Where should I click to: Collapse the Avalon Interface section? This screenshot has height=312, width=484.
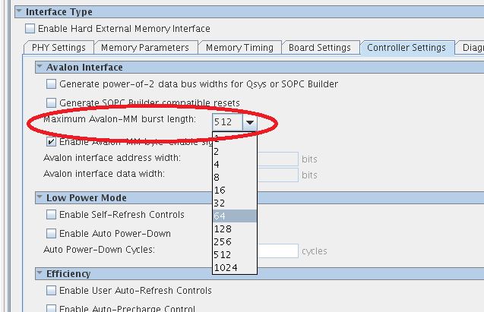pyautogui.click(x=39, y=68)
